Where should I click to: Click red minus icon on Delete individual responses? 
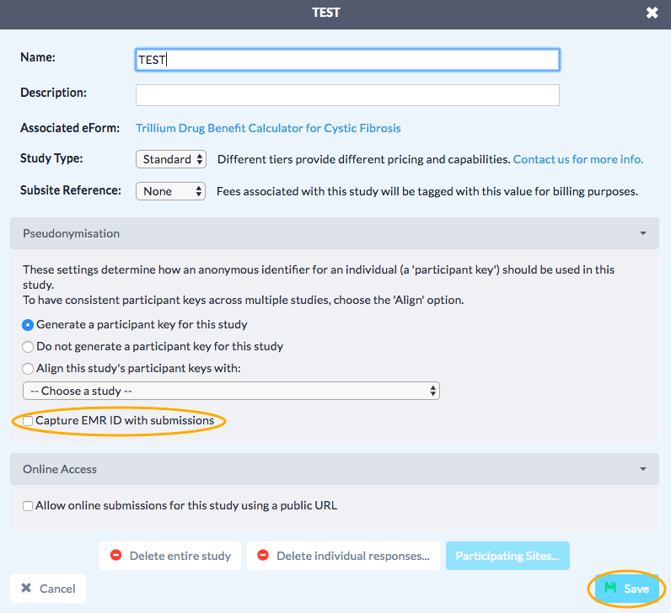click(x=263, y=556)
